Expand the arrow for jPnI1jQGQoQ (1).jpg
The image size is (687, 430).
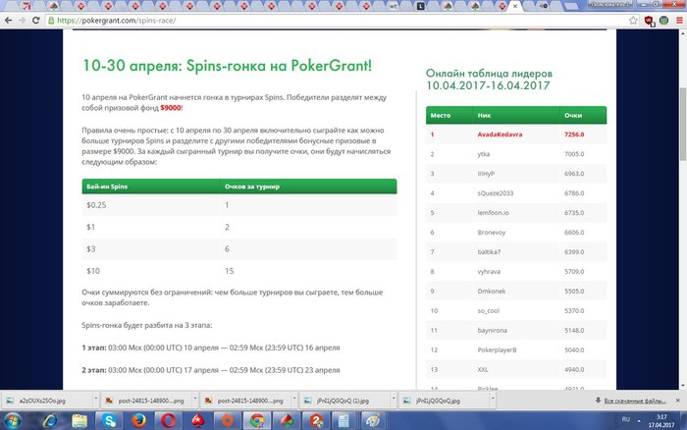[x=393, y=400]
